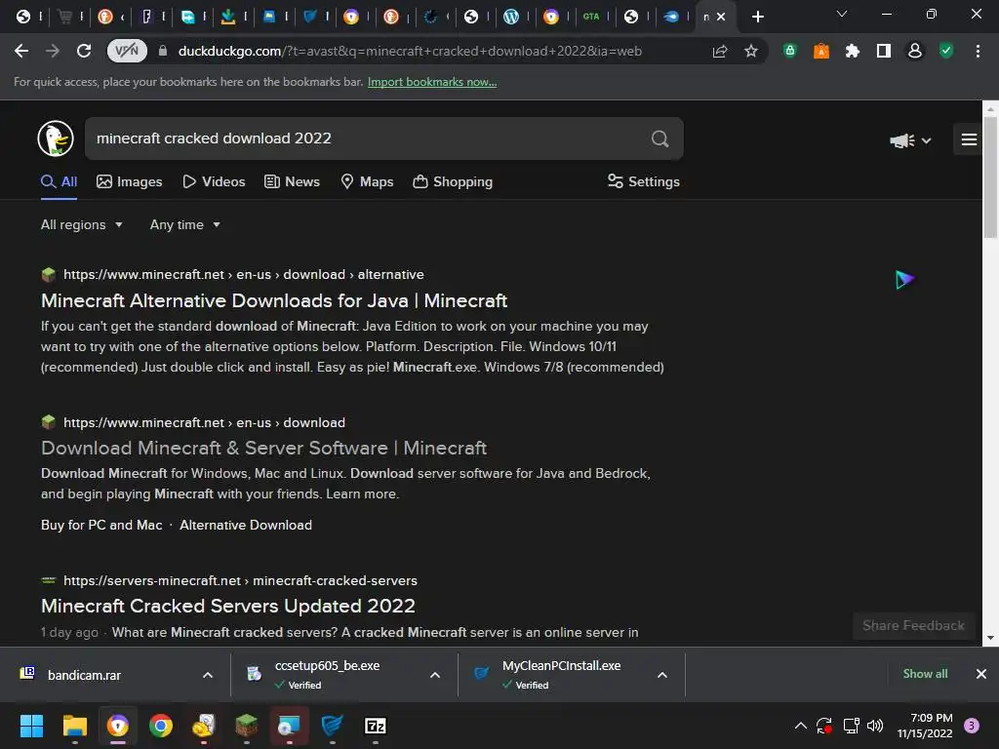999x749 pixels.
Task: Reload the DuckDuckGo page
Action: click(84, 51)
